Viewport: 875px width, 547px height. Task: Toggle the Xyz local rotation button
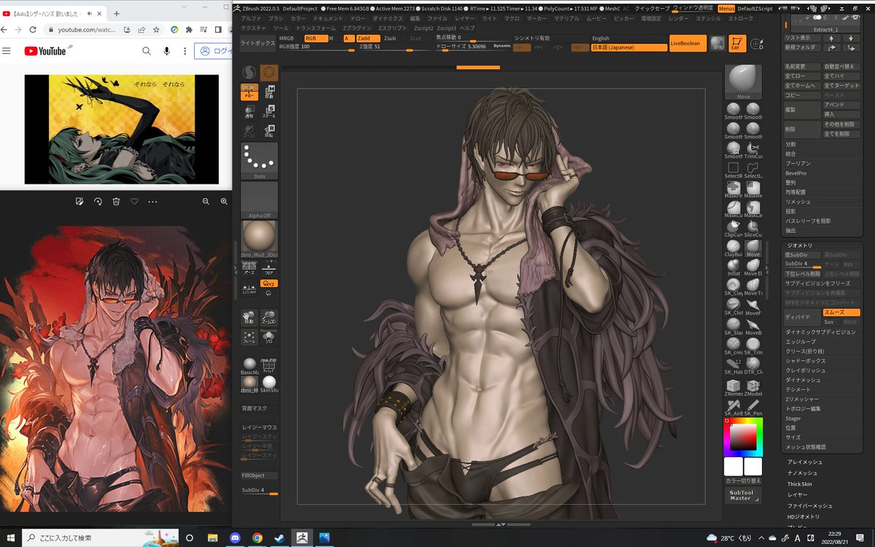pyautogui.click(x=269, y=283)
